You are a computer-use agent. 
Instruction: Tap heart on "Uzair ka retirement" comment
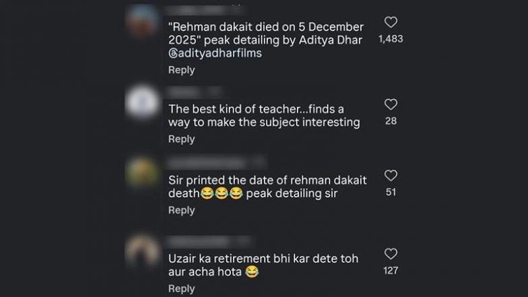tap(391, 254)
